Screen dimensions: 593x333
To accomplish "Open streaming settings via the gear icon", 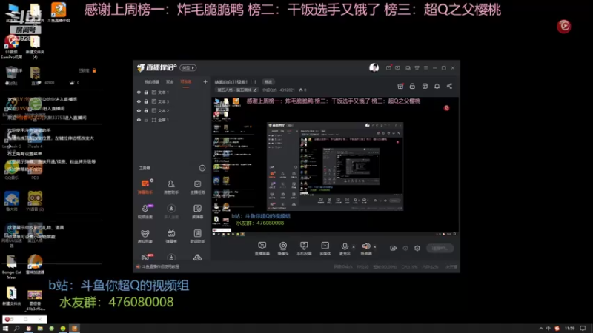I will coord(417,248).
